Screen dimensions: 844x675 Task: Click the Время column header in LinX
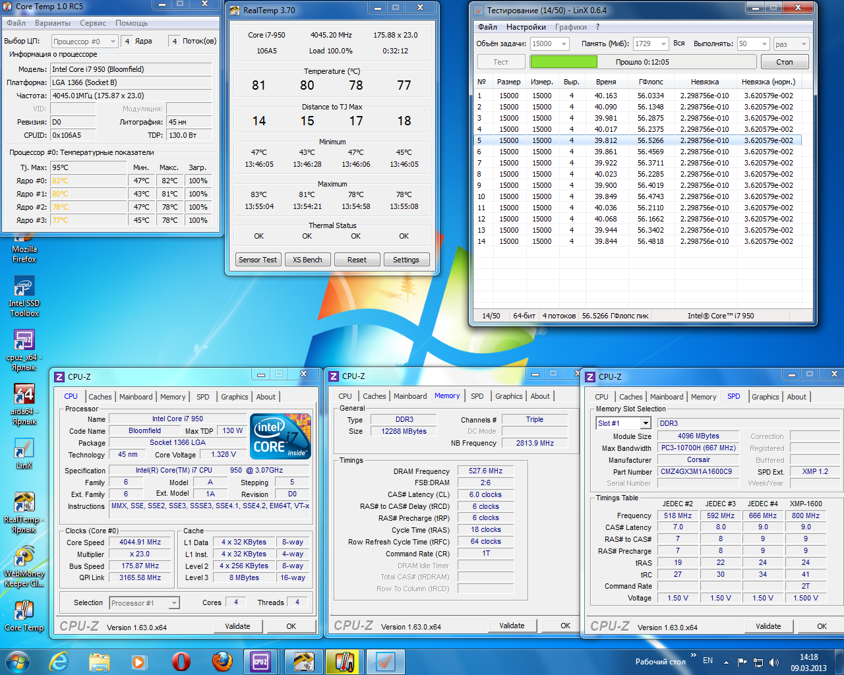[x=606, y=82]
